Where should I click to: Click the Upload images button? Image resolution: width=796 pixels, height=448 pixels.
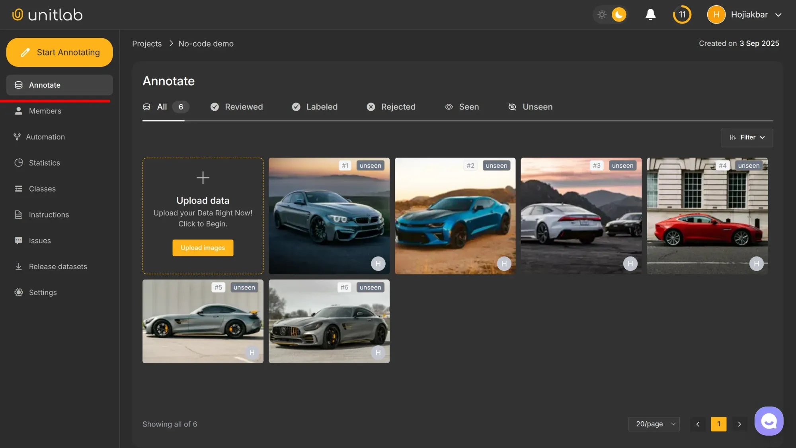(203, 248)
